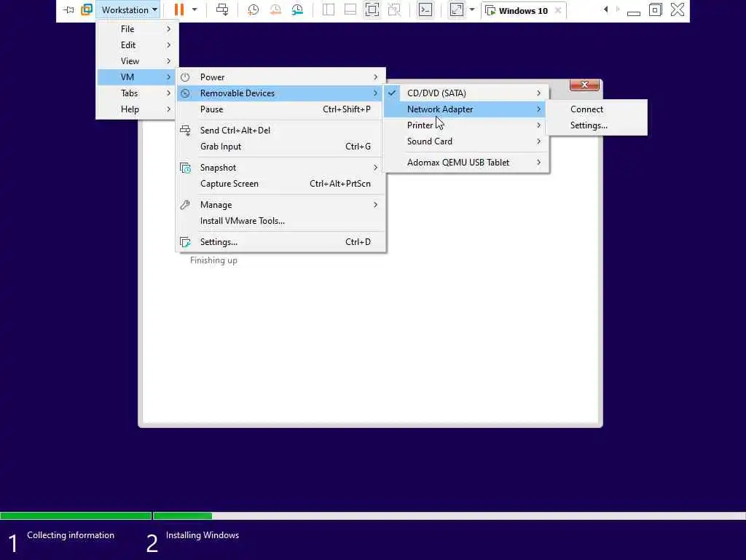Click the VMware logo icon

[87, 10]
